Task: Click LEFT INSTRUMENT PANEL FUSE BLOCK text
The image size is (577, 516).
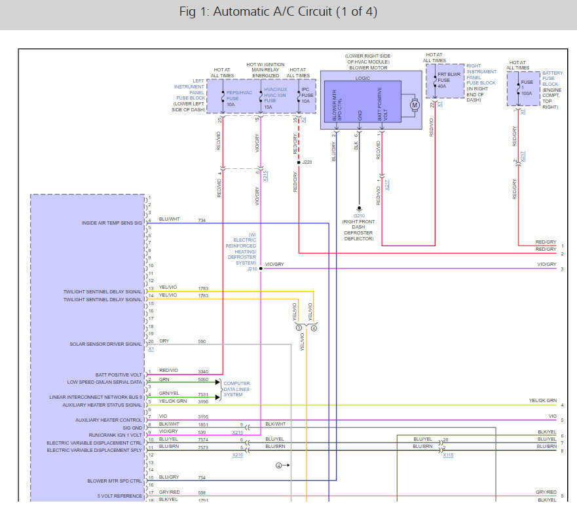Action: [189, 90]
